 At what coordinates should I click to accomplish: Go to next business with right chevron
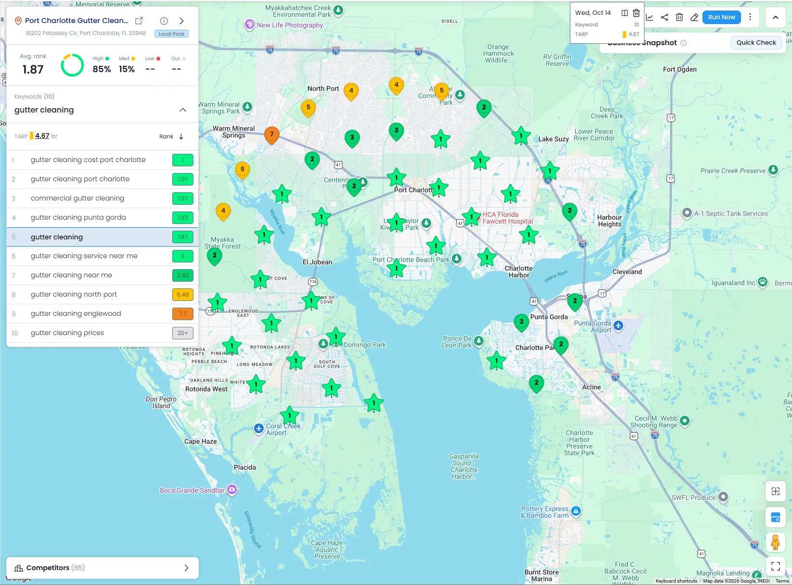pyautogui.click(x=181, y=21)
